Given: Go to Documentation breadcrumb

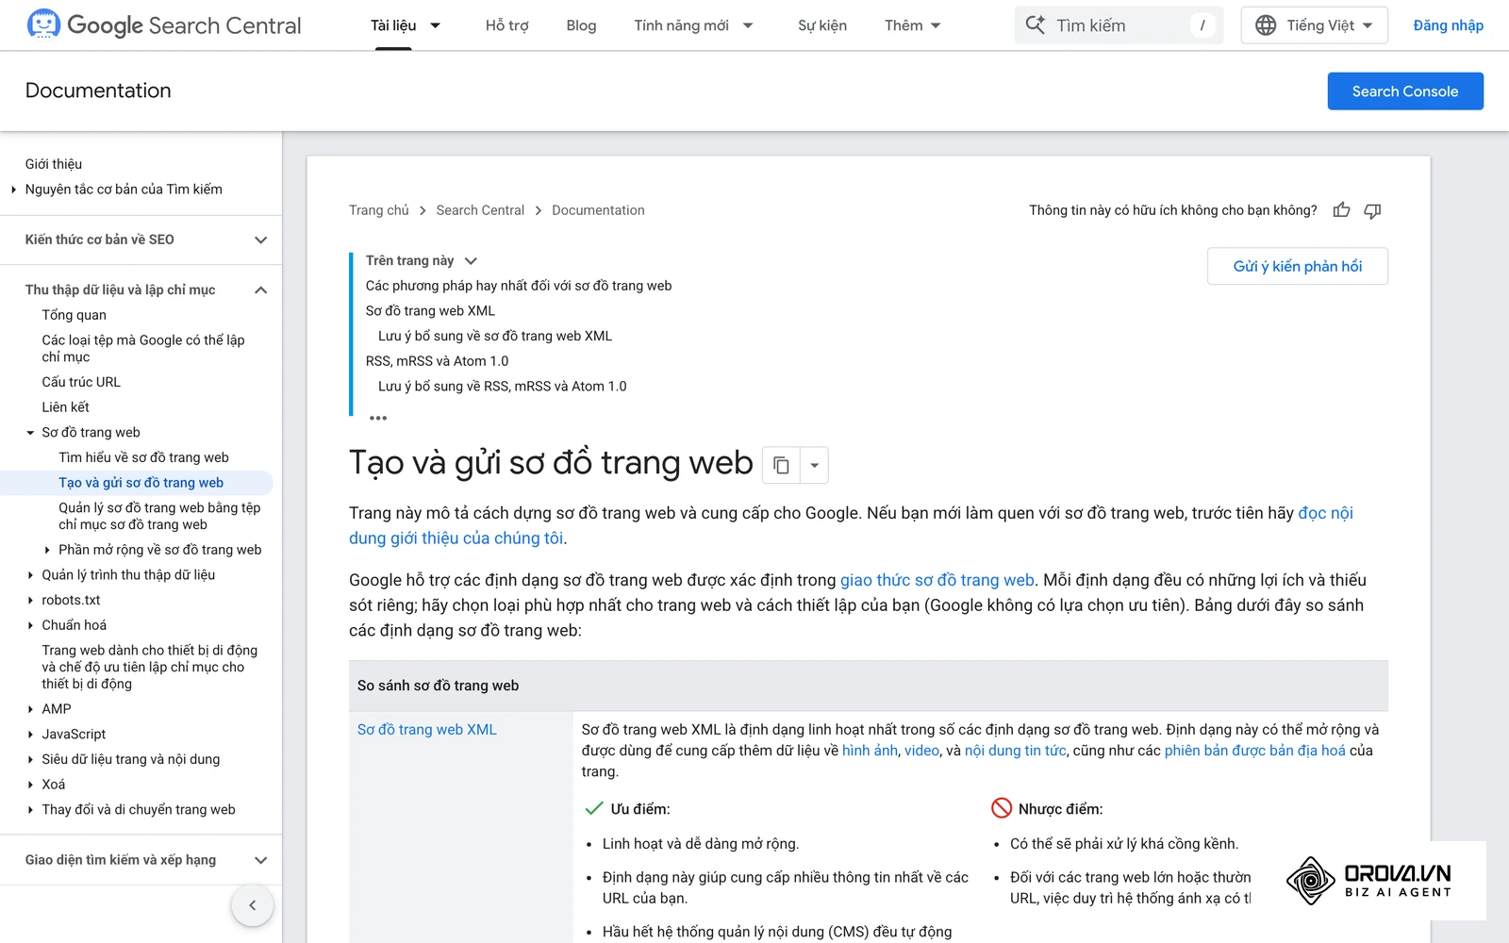Looking at the screenshot, I should tap(598, 210).
